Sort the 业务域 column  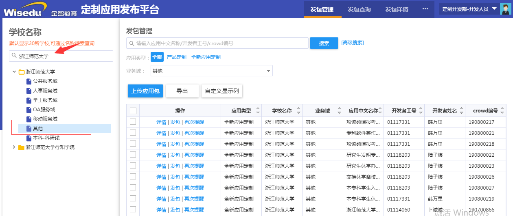(x=340, y=110)
